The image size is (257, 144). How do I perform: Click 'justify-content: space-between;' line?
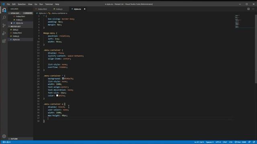[x=66, y=56]
